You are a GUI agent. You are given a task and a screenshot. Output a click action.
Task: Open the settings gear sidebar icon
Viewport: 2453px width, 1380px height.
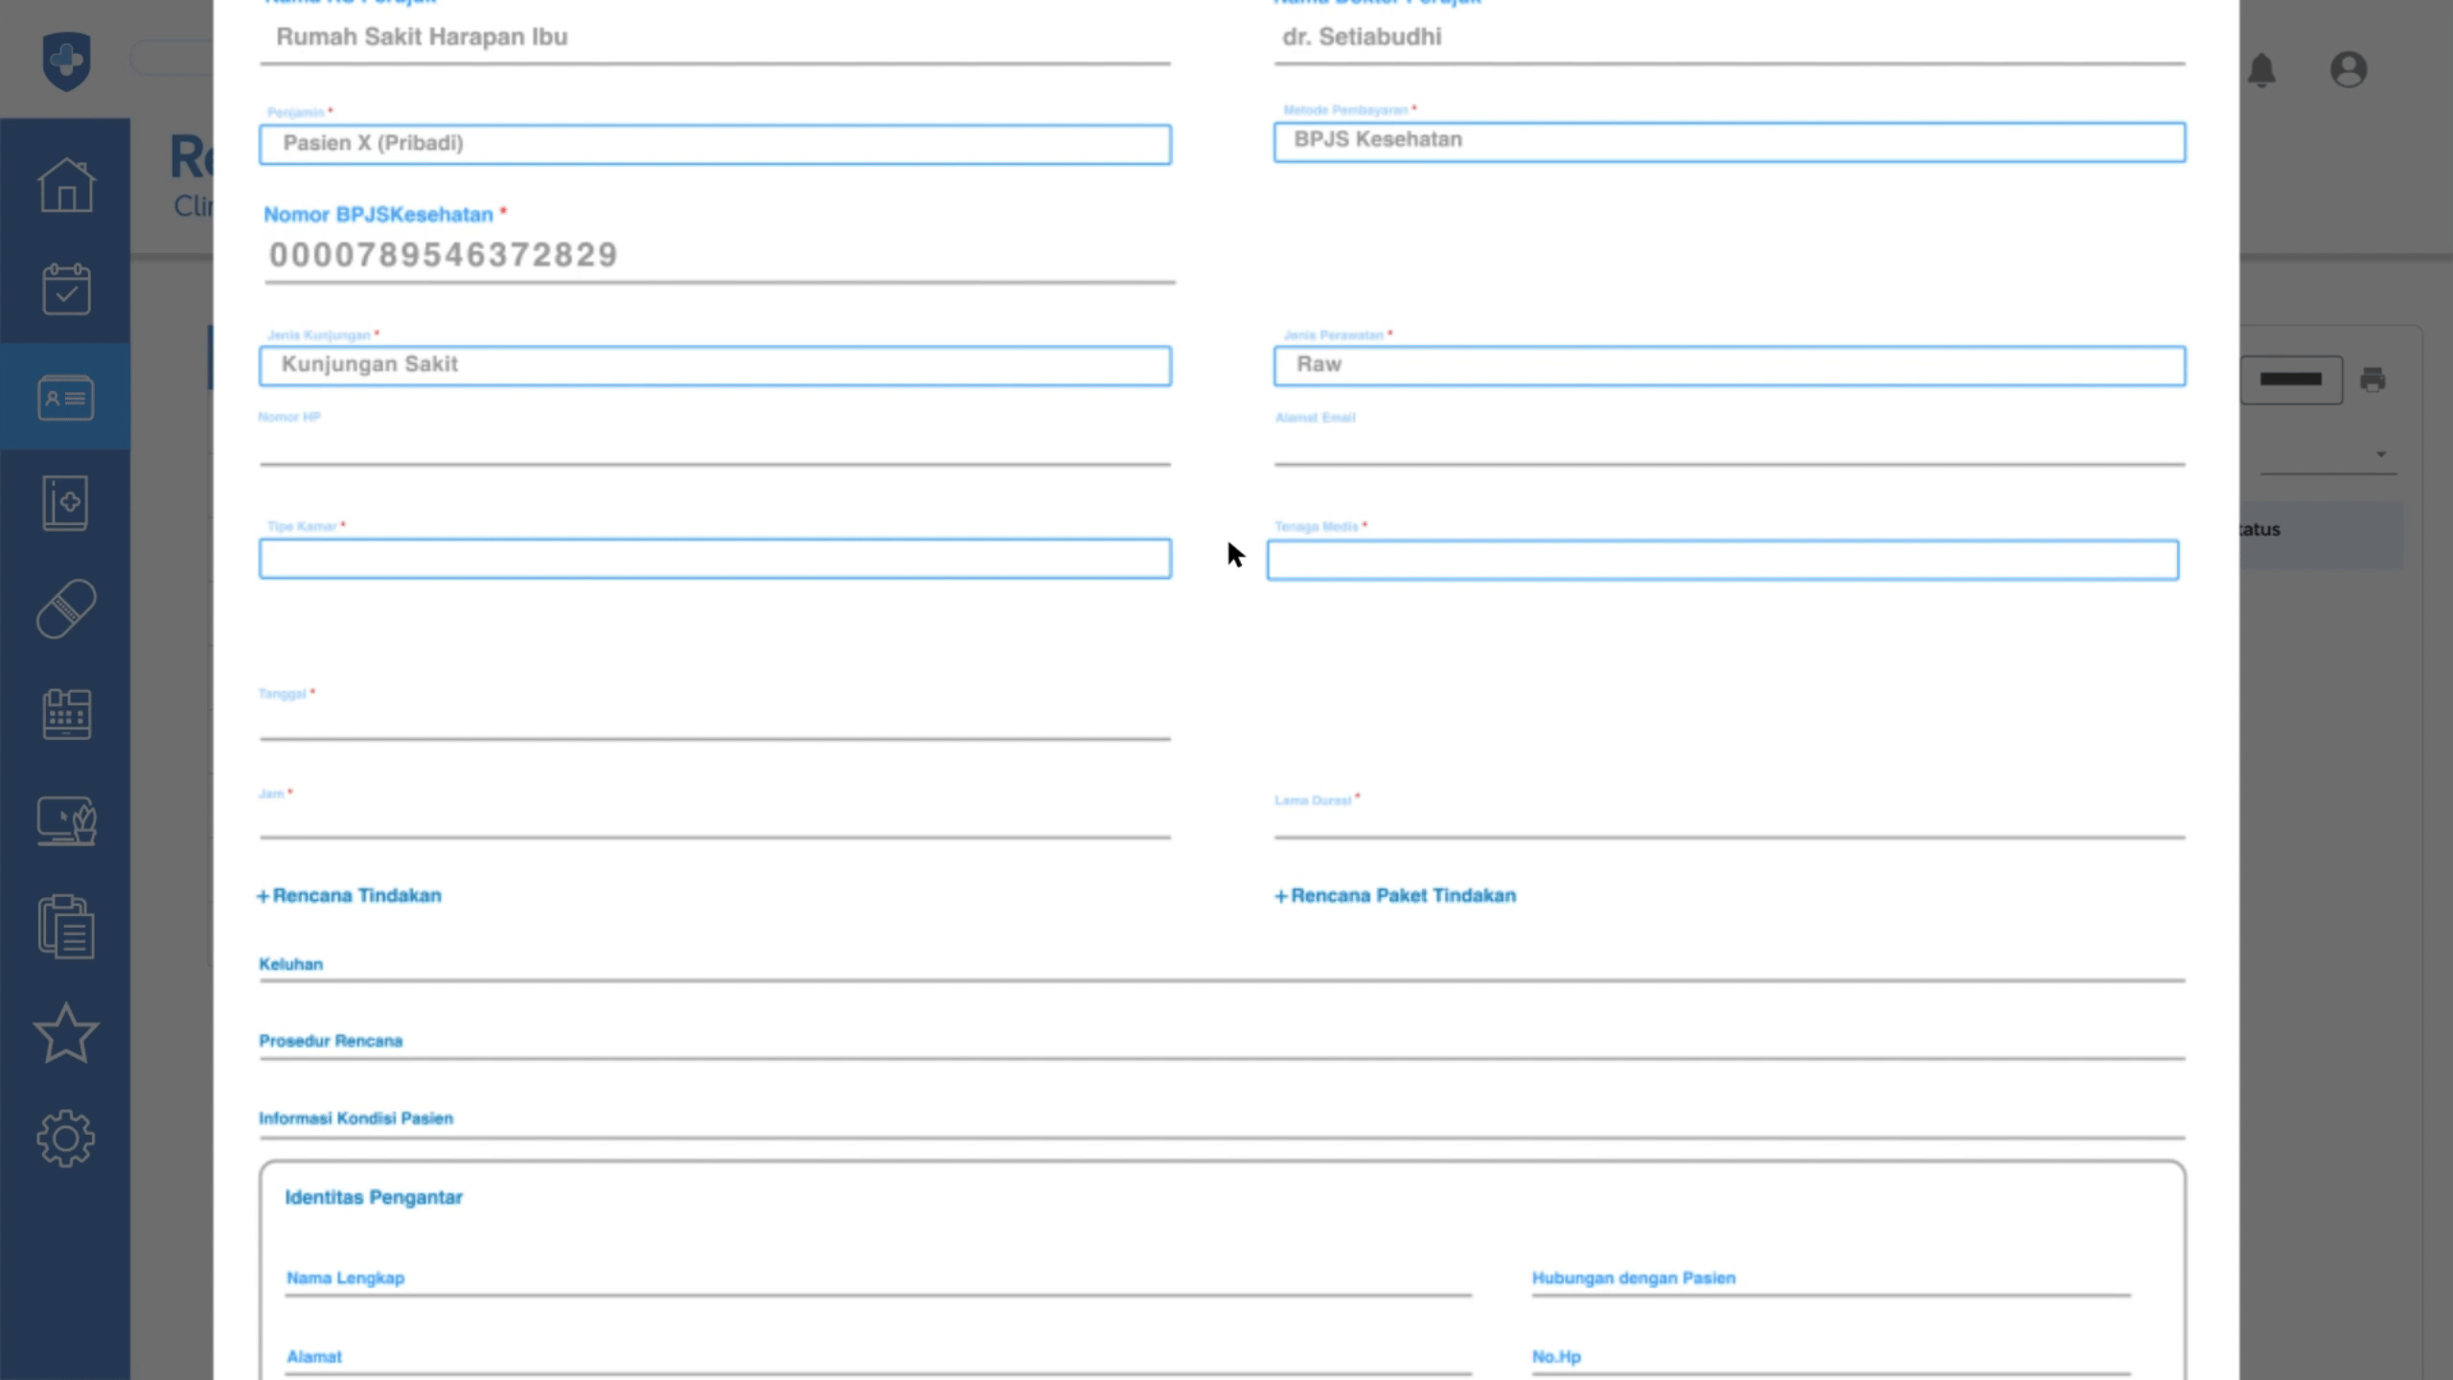pyautogui.click(x=66, y=1138)
